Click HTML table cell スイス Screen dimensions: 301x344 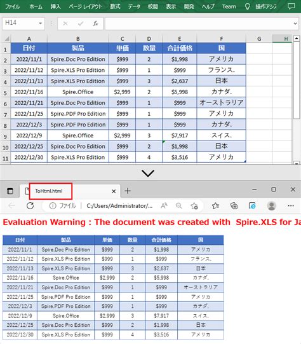point(201,316)
